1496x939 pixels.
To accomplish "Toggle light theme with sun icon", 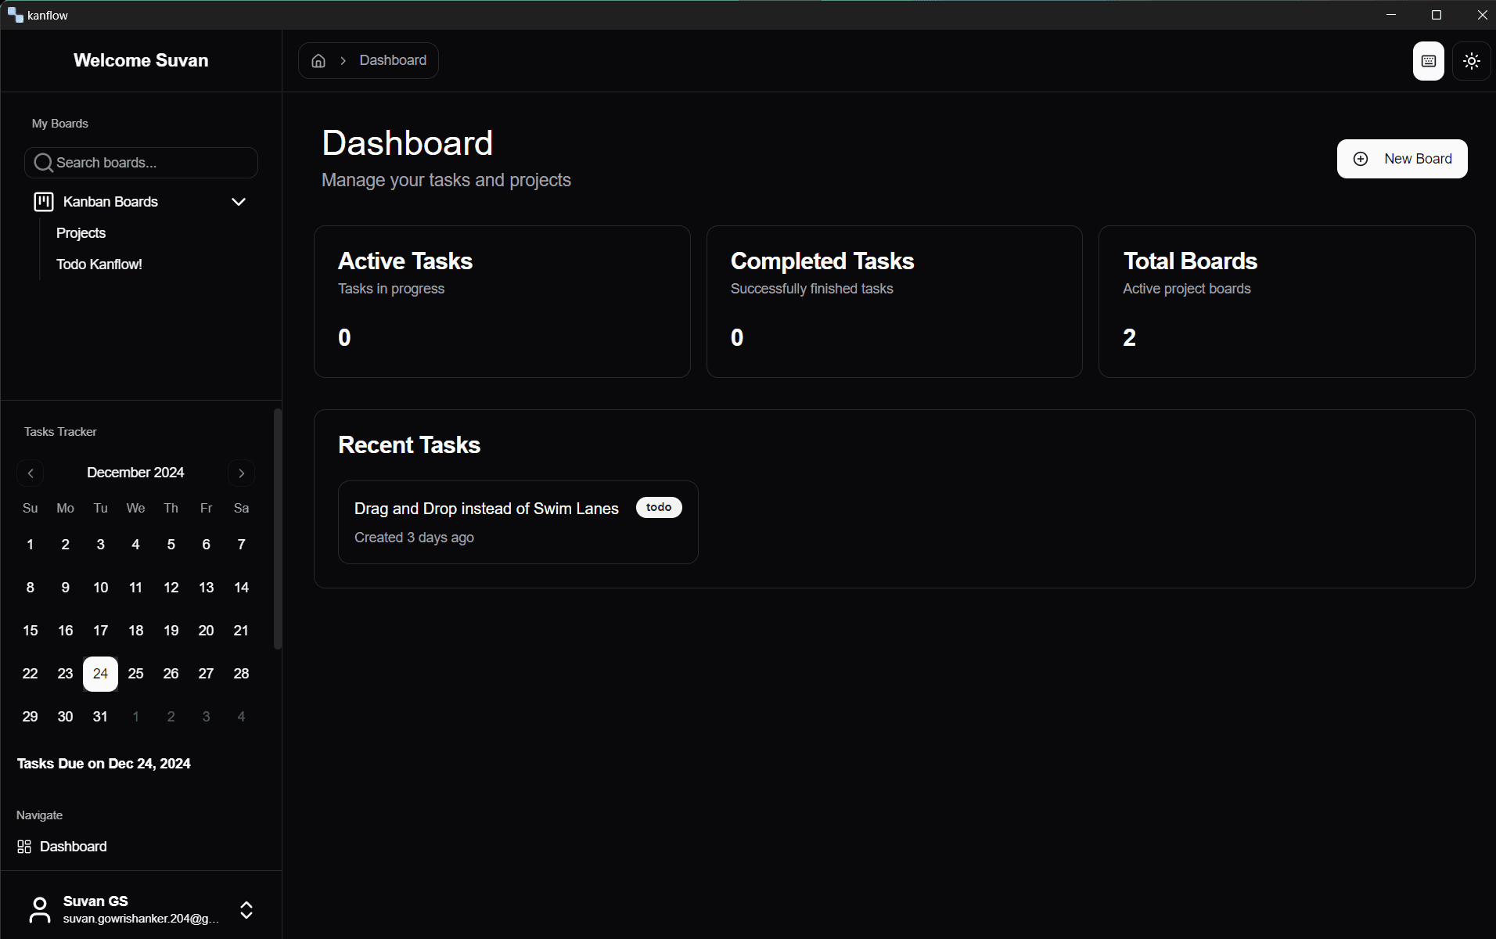I will click(1471, 61).
